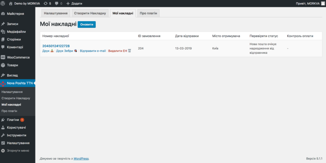
Task: Click the status text Нова пошта очікує надходження
Action: point(263,48)
